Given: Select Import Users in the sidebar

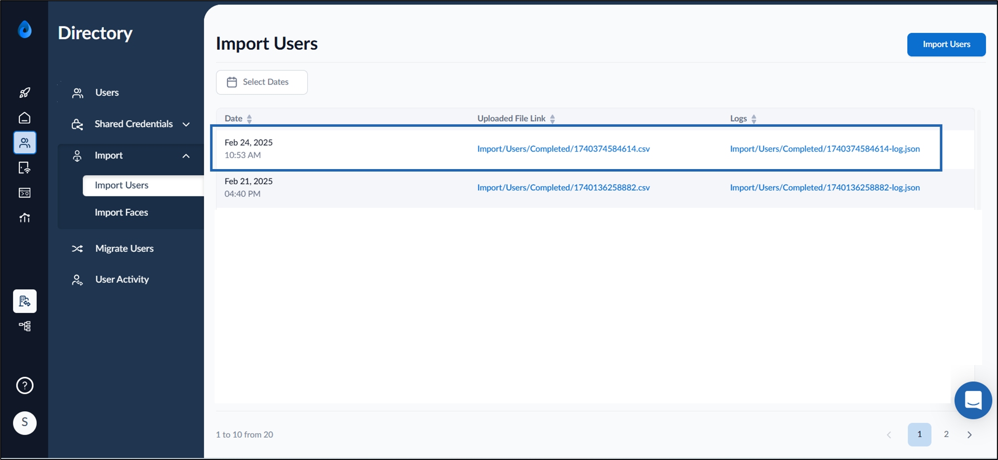Looking at the screenshot, I should 143,185.
